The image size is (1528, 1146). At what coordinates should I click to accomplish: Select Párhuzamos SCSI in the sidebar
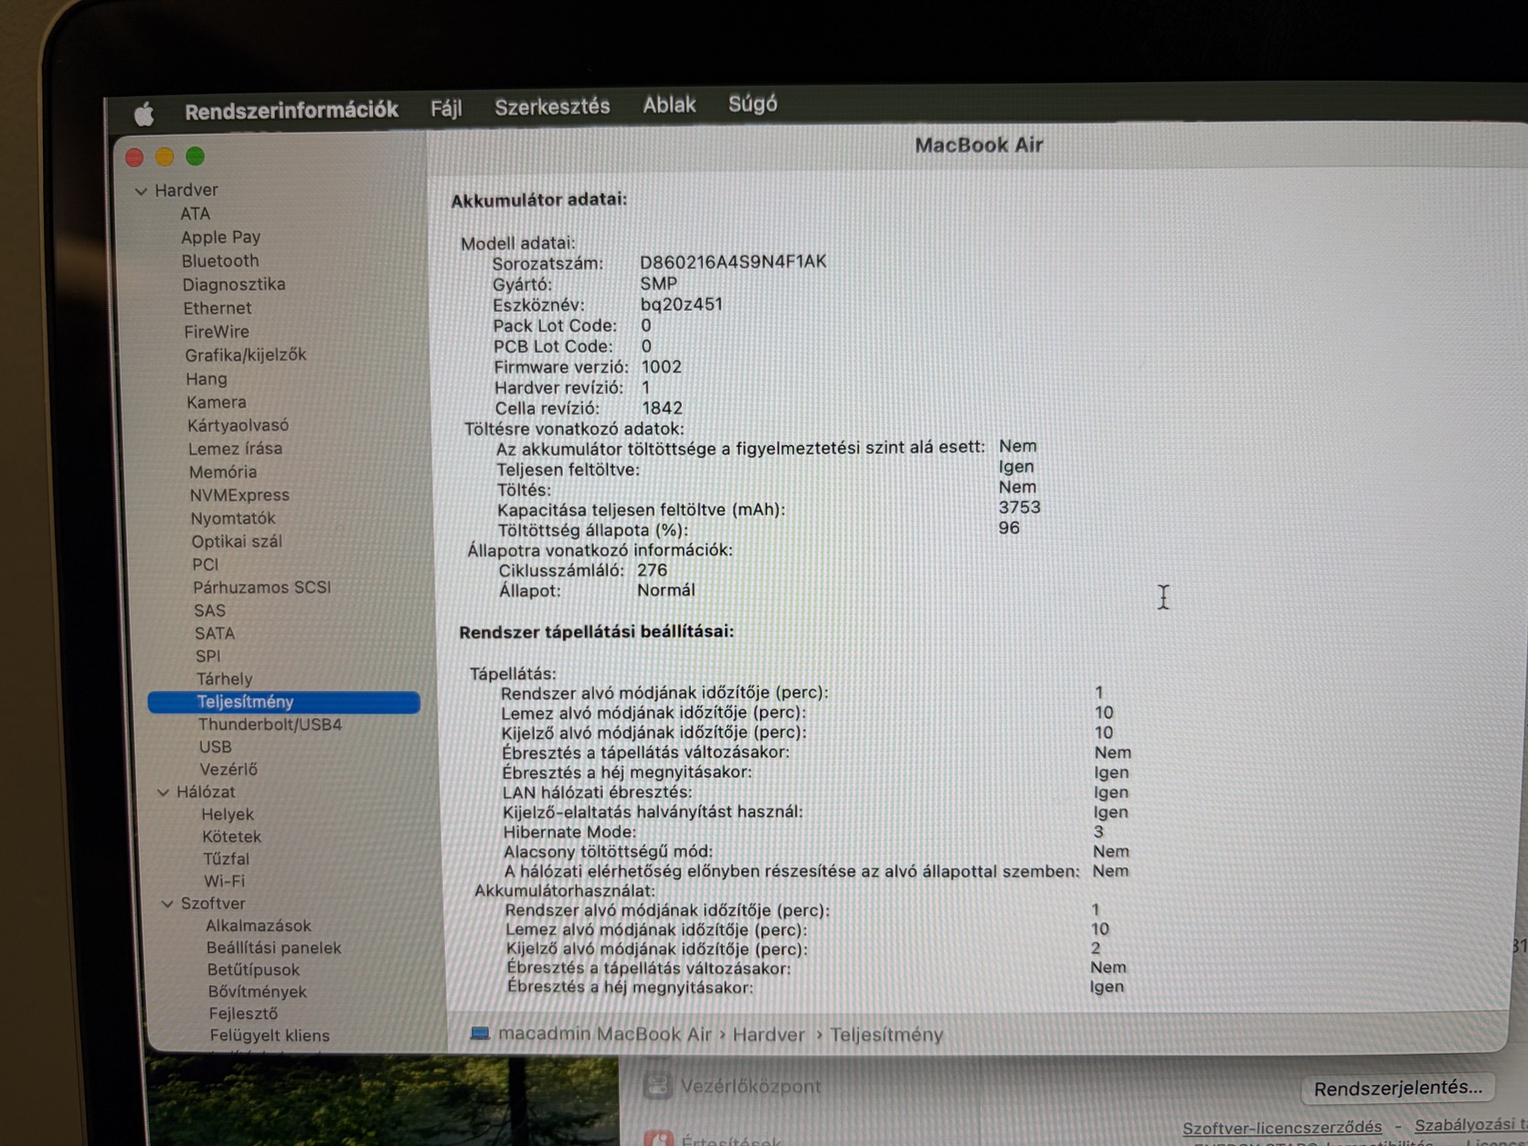(262, 588)
